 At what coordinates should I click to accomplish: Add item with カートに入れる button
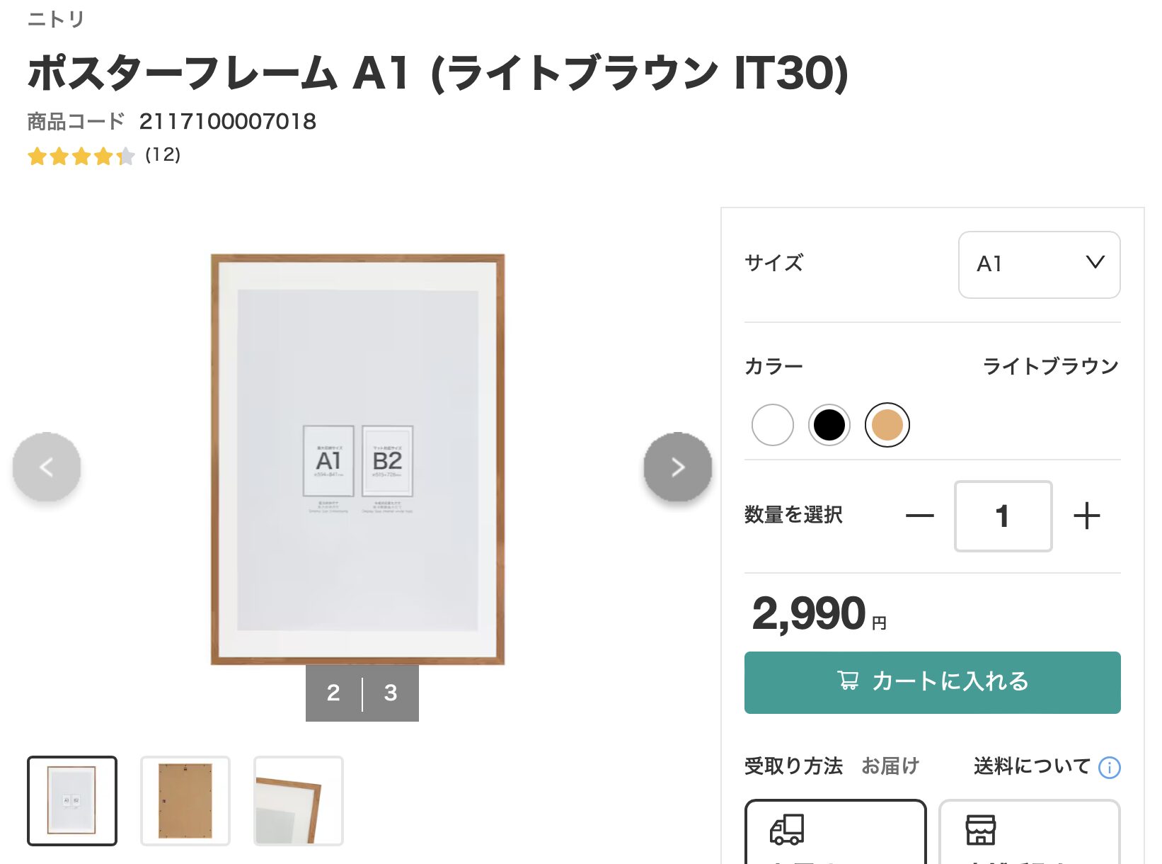point(932,682)
